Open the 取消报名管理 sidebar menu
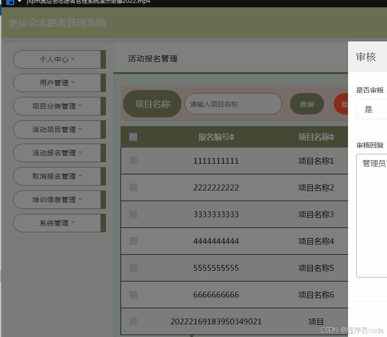This screenshot has width=387, height=337. click(x=60, y=176)
